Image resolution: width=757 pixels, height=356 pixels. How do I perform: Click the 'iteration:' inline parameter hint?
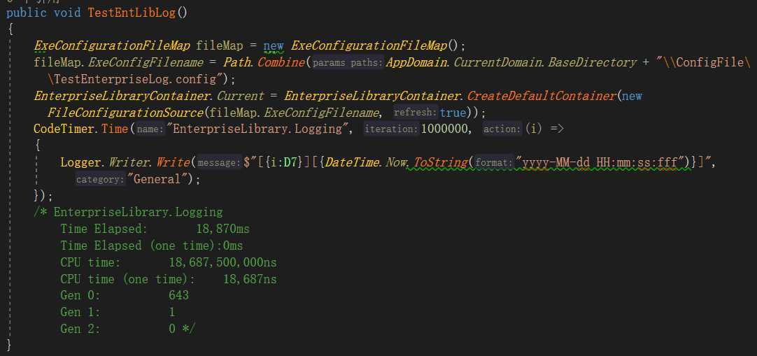coord(391,129)
